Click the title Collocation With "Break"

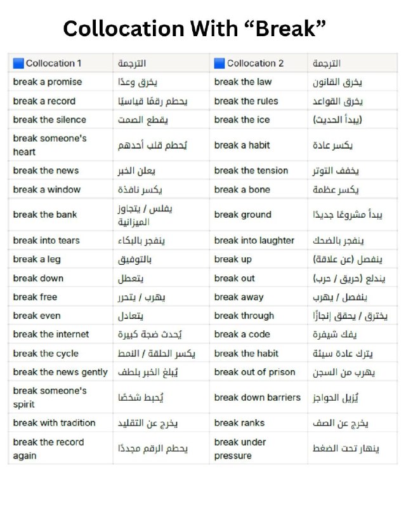coord(194,29)
